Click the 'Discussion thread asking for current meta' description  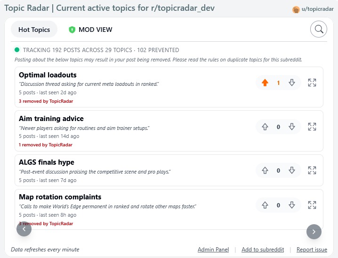[x=89, y=84]
